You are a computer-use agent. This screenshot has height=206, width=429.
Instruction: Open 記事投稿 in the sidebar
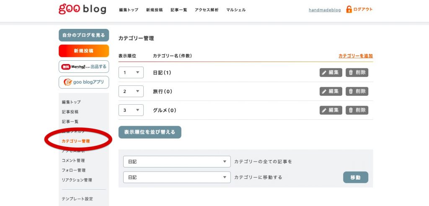coord(70,112)
